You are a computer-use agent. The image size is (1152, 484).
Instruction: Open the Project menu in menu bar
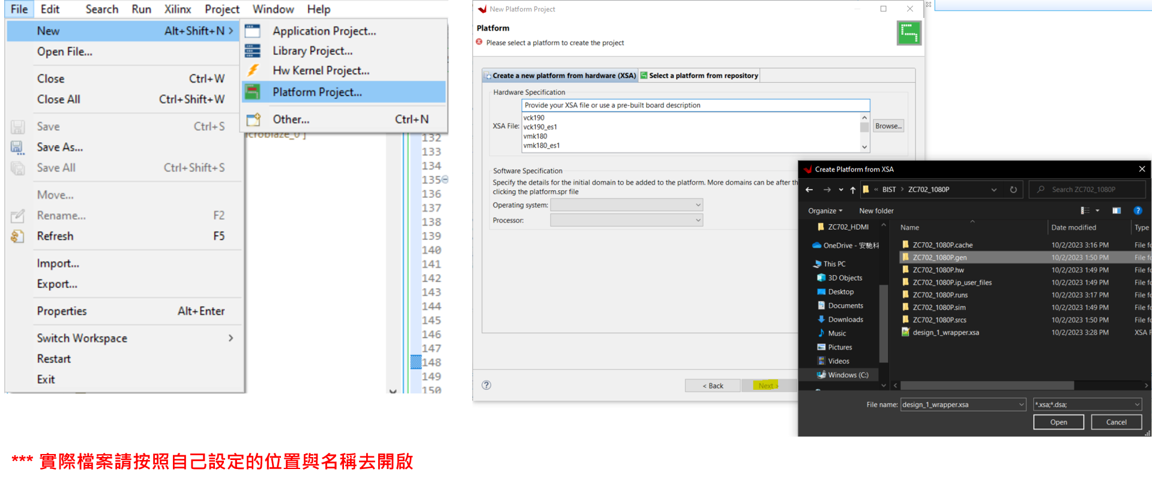222,9
